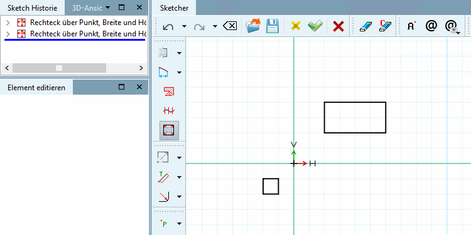Click the Element editieren panel title
This screenshot has height=235, width=471.
[x=36, y=88]
